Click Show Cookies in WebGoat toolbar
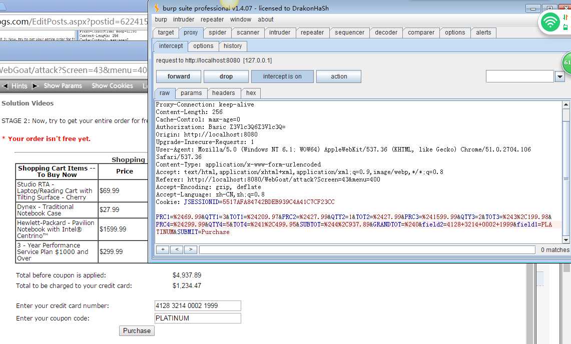The width and height of the screenshot is (571, 344). point(112,86)
